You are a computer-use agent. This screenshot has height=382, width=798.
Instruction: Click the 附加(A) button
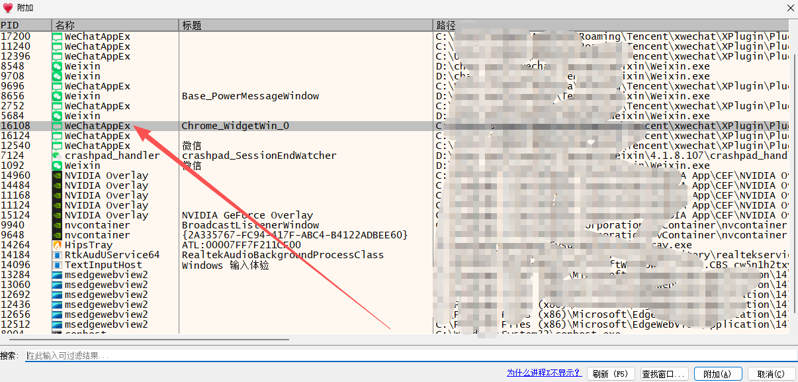718,374
